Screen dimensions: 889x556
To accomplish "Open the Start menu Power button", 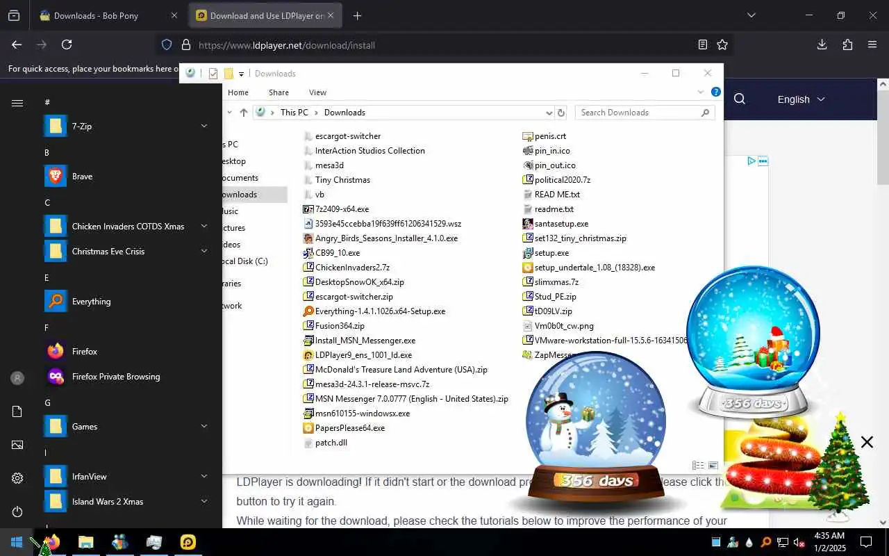I will pos(17,512).
